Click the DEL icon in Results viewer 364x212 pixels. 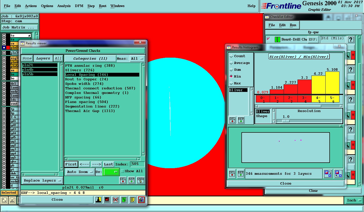click(x=123, y=180)
